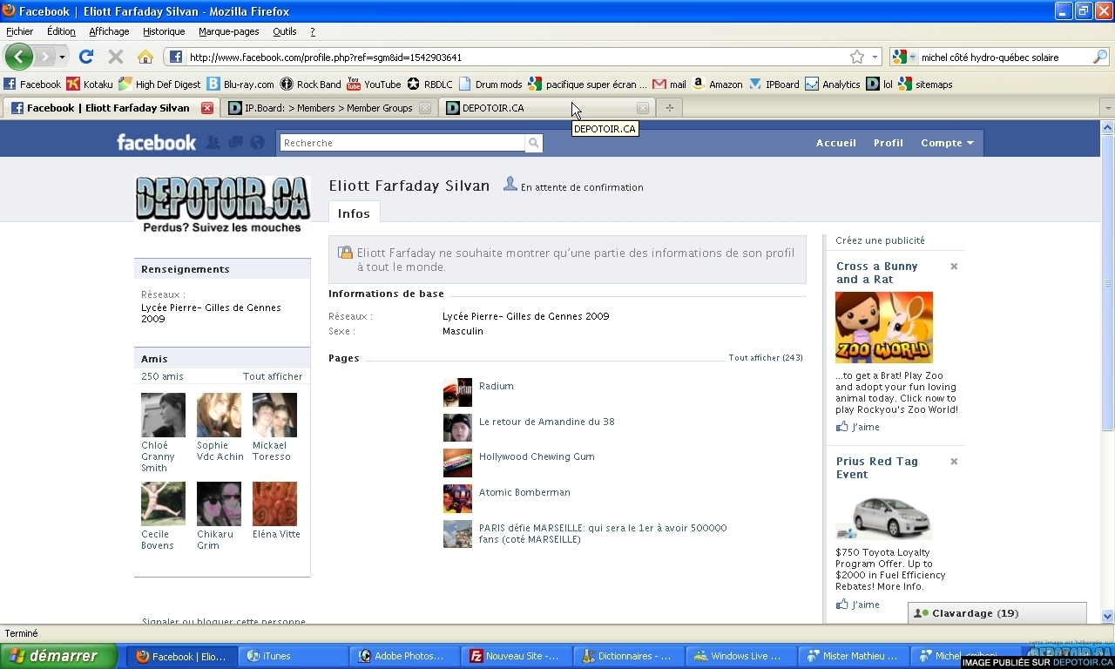Open the High Def Digest bookmark
Screen dimensions: 1115x669
[x=159, y=84]
